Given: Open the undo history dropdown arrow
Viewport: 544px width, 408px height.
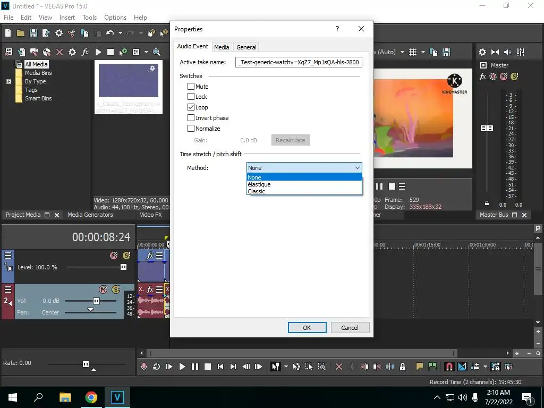Looking at the screenshot, I should click(x=120, y=33).
